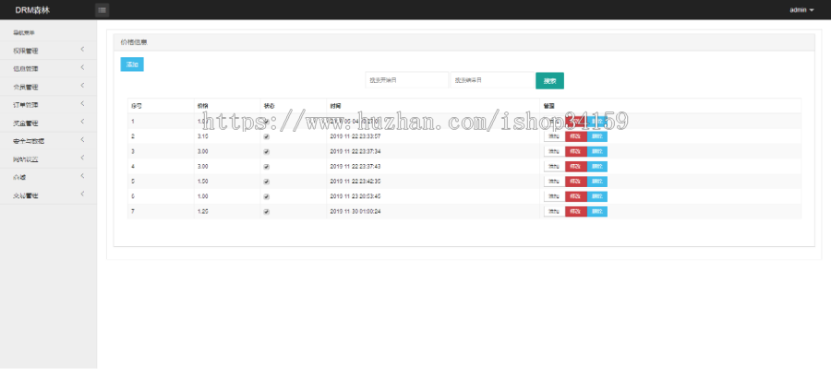
Task: Click the timestamp ending 01:00:24
Action: click(x=355, y=212)
